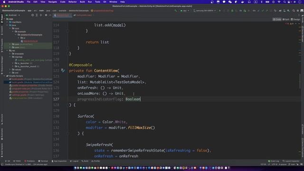Click the progressIndicatorFlag breadcrumb item
The width and height of the screenshot is (304, 171).
click(103, 10)
